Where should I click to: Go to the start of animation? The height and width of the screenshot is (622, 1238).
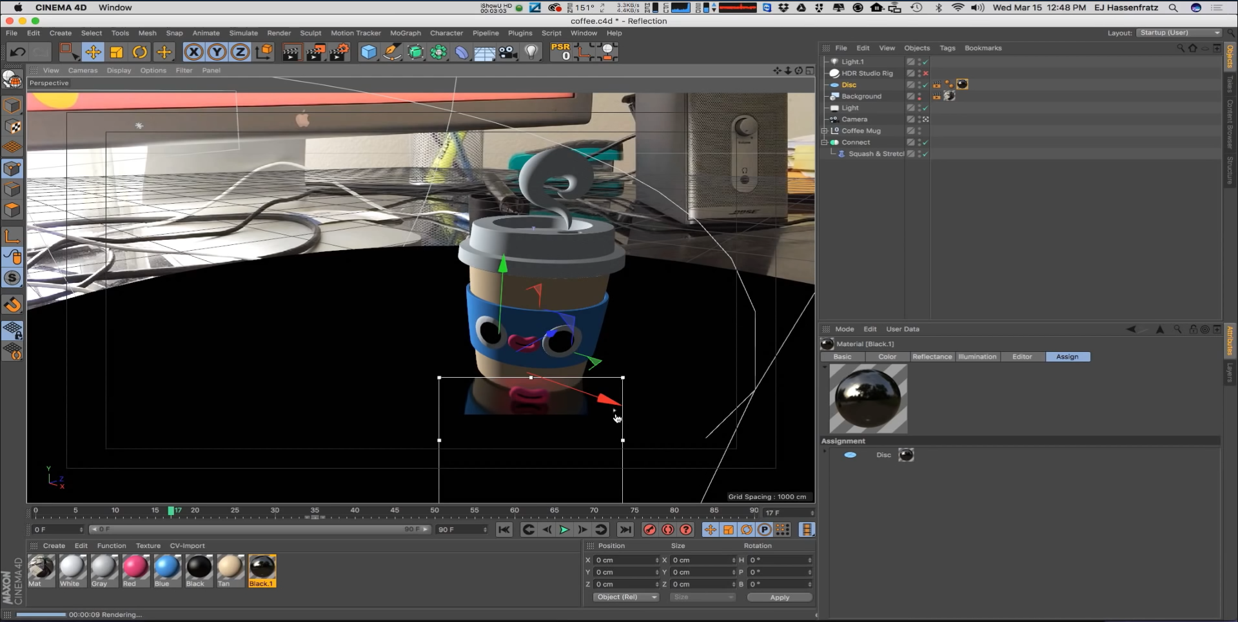coord(504,530)
